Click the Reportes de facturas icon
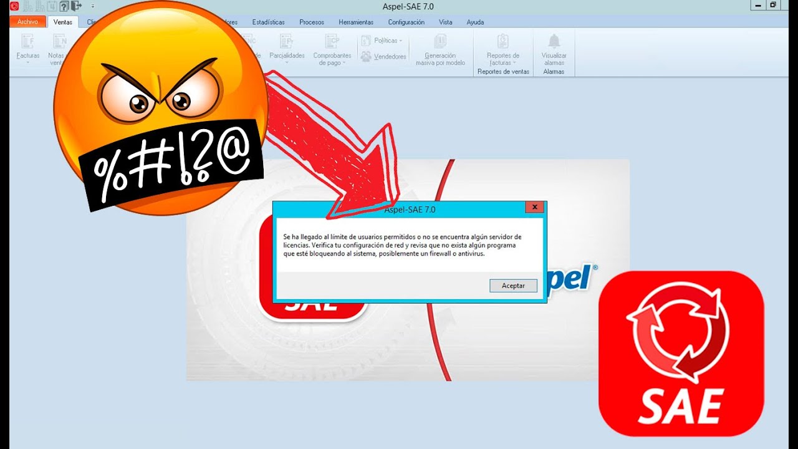 coord(503,42)
